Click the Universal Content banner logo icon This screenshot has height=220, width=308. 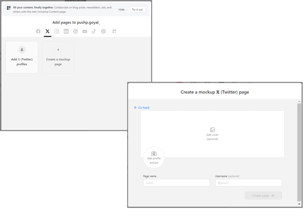point(9,8)
